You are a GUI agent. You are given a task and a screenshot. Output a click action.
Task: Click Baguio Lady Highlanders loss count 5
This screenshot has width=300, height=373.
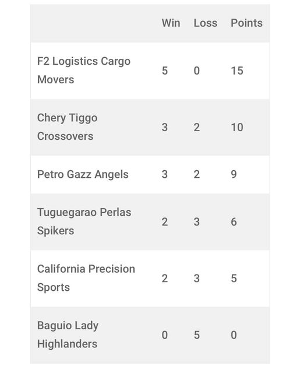coord(196,335)
